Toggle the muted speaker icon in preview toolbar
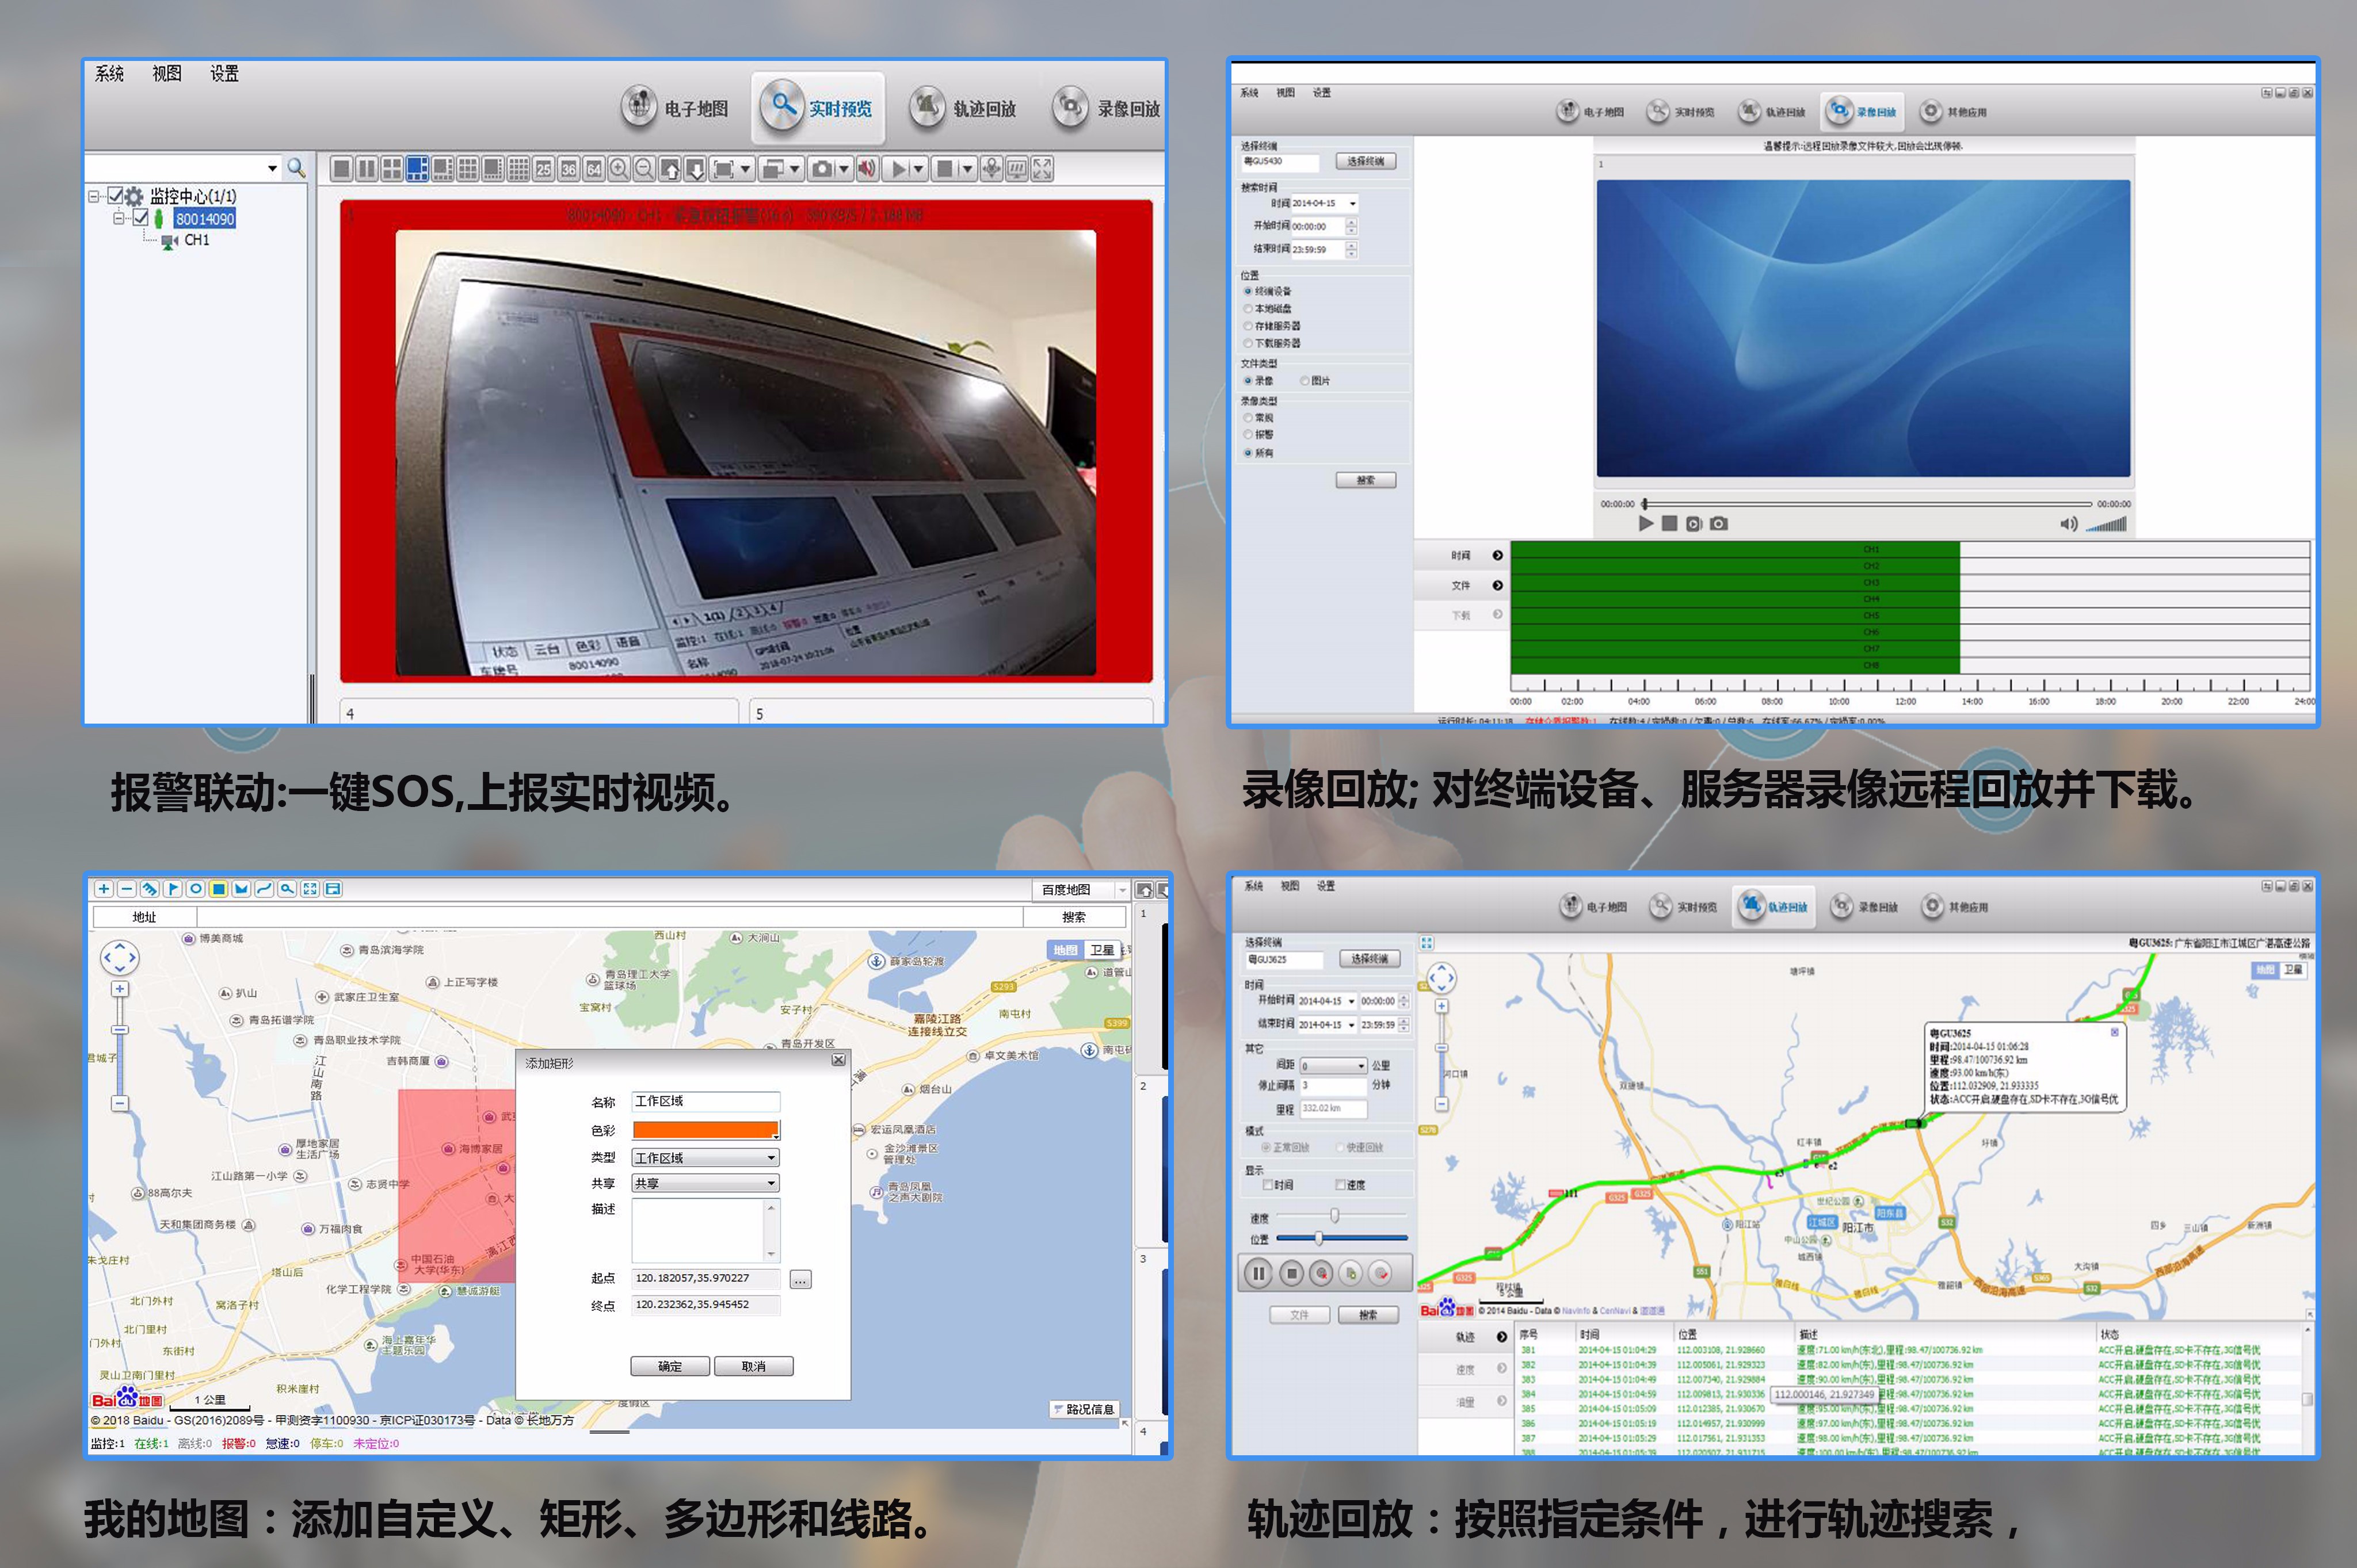The width and height of the screenshot is (2357, 1568). tap(867, 169)
